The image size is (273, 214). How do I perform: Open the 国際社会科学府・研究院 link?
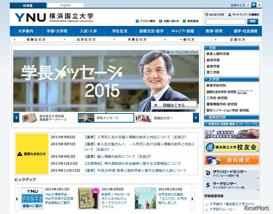[x=222, y=92]
